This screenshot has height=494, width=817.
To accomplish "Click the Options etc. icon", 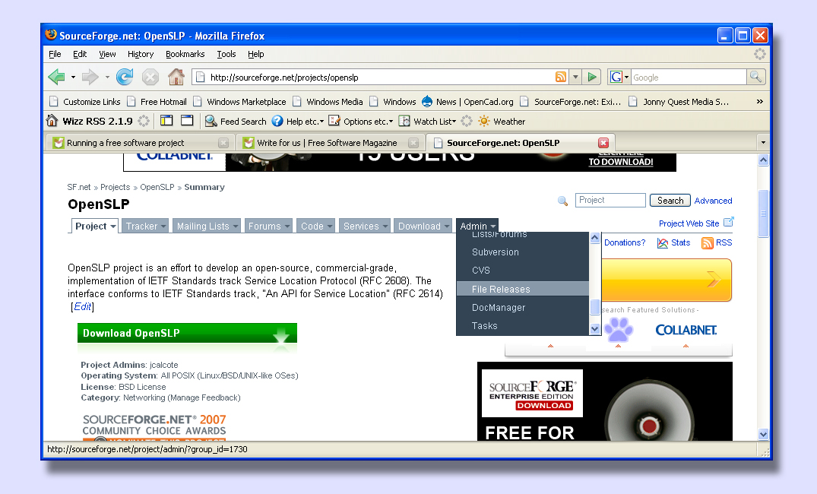I will (334, 121).
